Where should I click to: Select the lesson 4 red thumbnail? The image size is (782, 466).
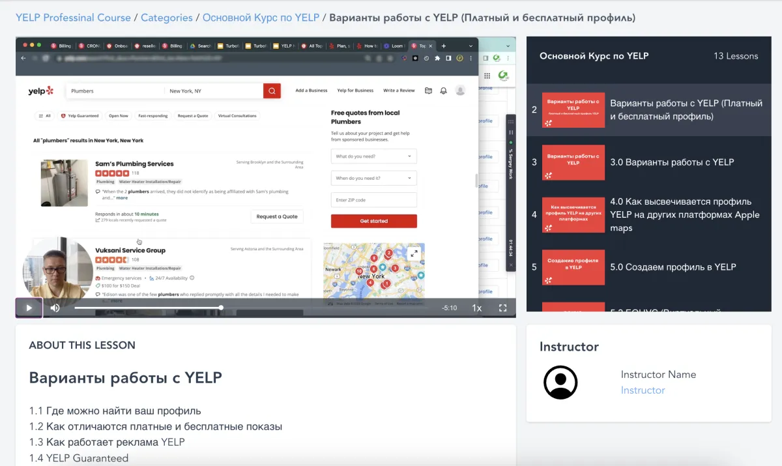(x=573, y=214)
